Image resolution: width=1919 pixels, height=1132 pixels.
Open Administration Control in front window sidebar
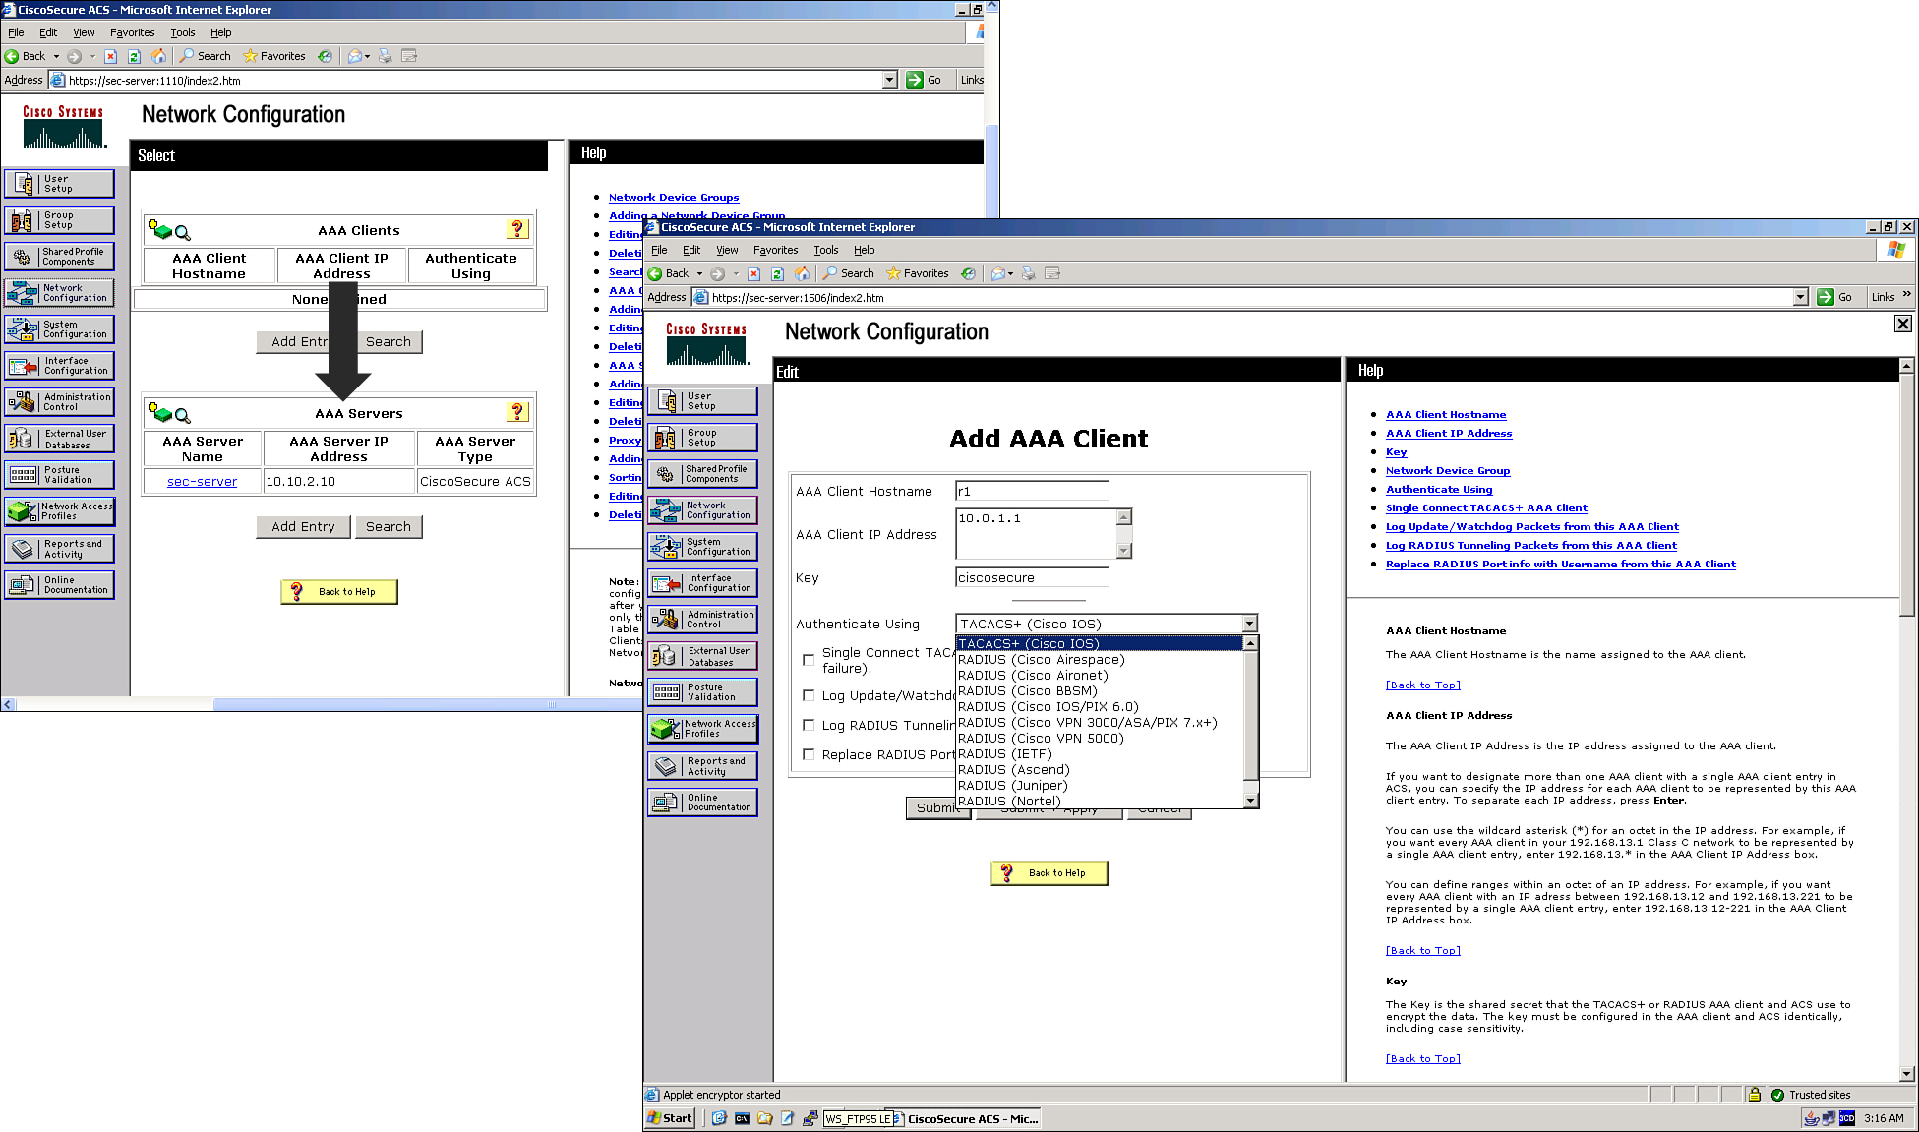coord(702,620)
